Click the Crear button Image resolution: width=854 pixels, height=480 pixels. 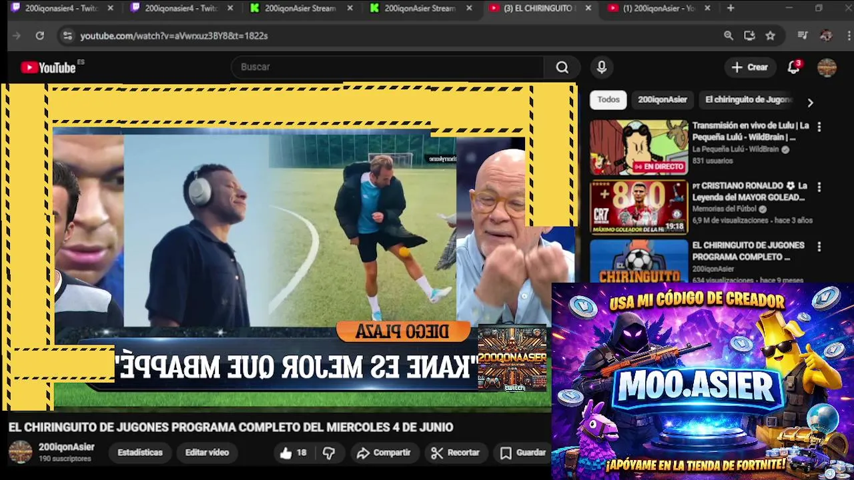[750, 67]
